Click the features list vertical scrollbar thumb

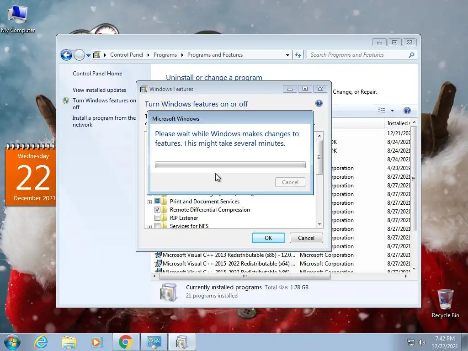[319, 157]
